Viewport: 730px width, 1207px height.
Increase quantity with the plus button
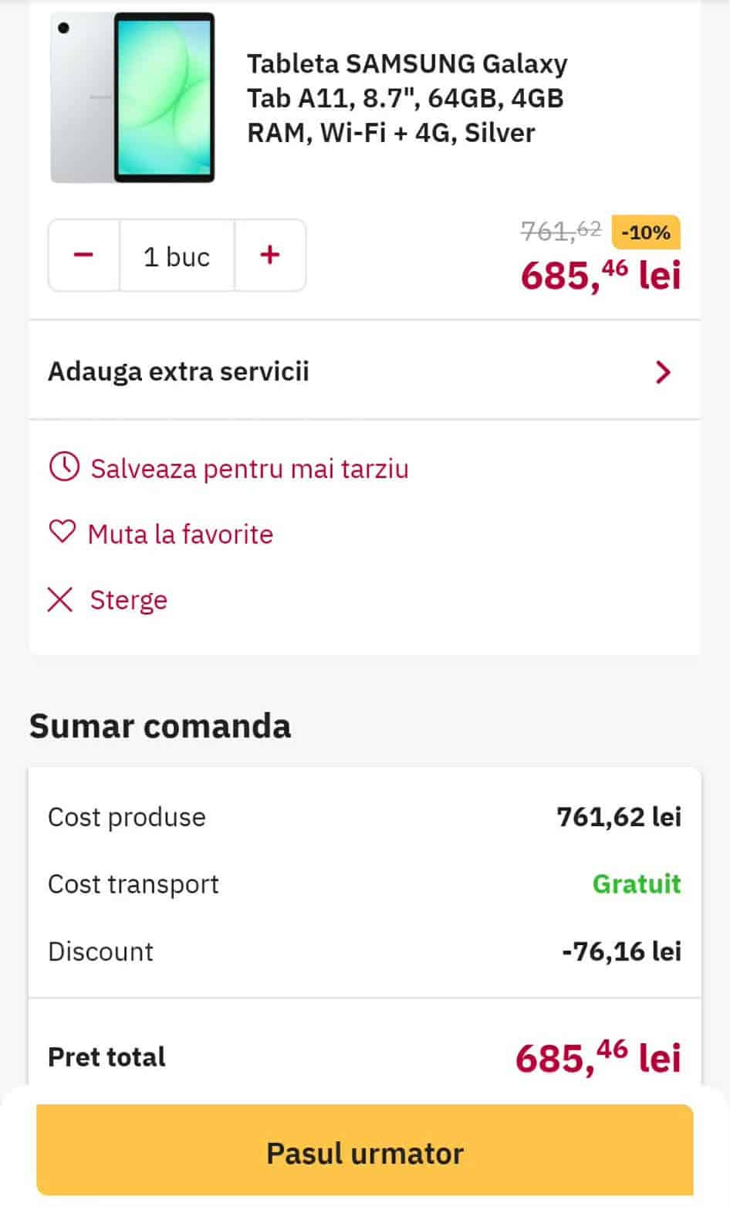tap(269, 256)
